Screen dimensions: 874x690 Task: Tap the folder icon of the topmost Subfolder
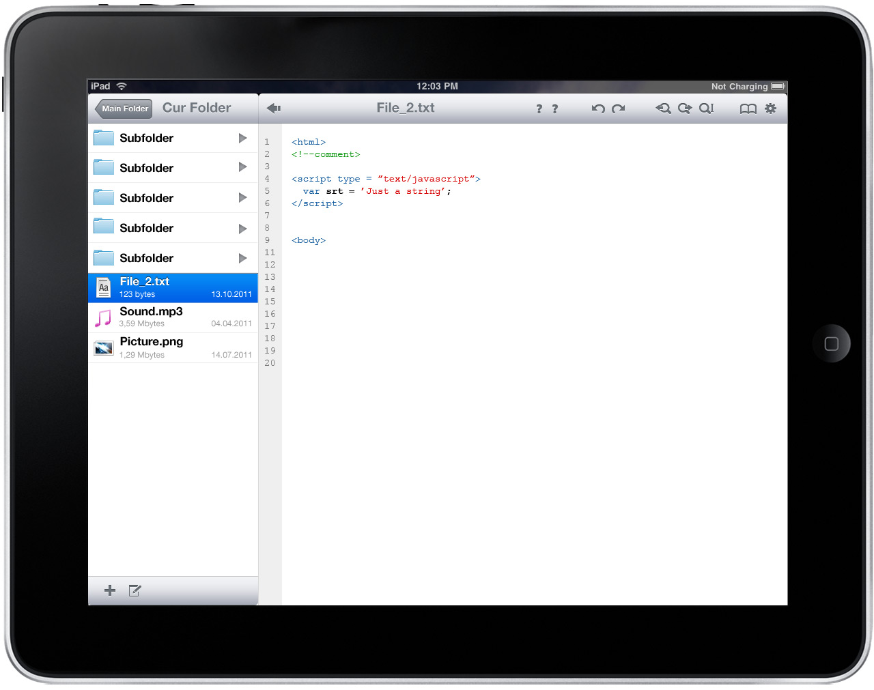pyautogui.click(x=104, y=137)
